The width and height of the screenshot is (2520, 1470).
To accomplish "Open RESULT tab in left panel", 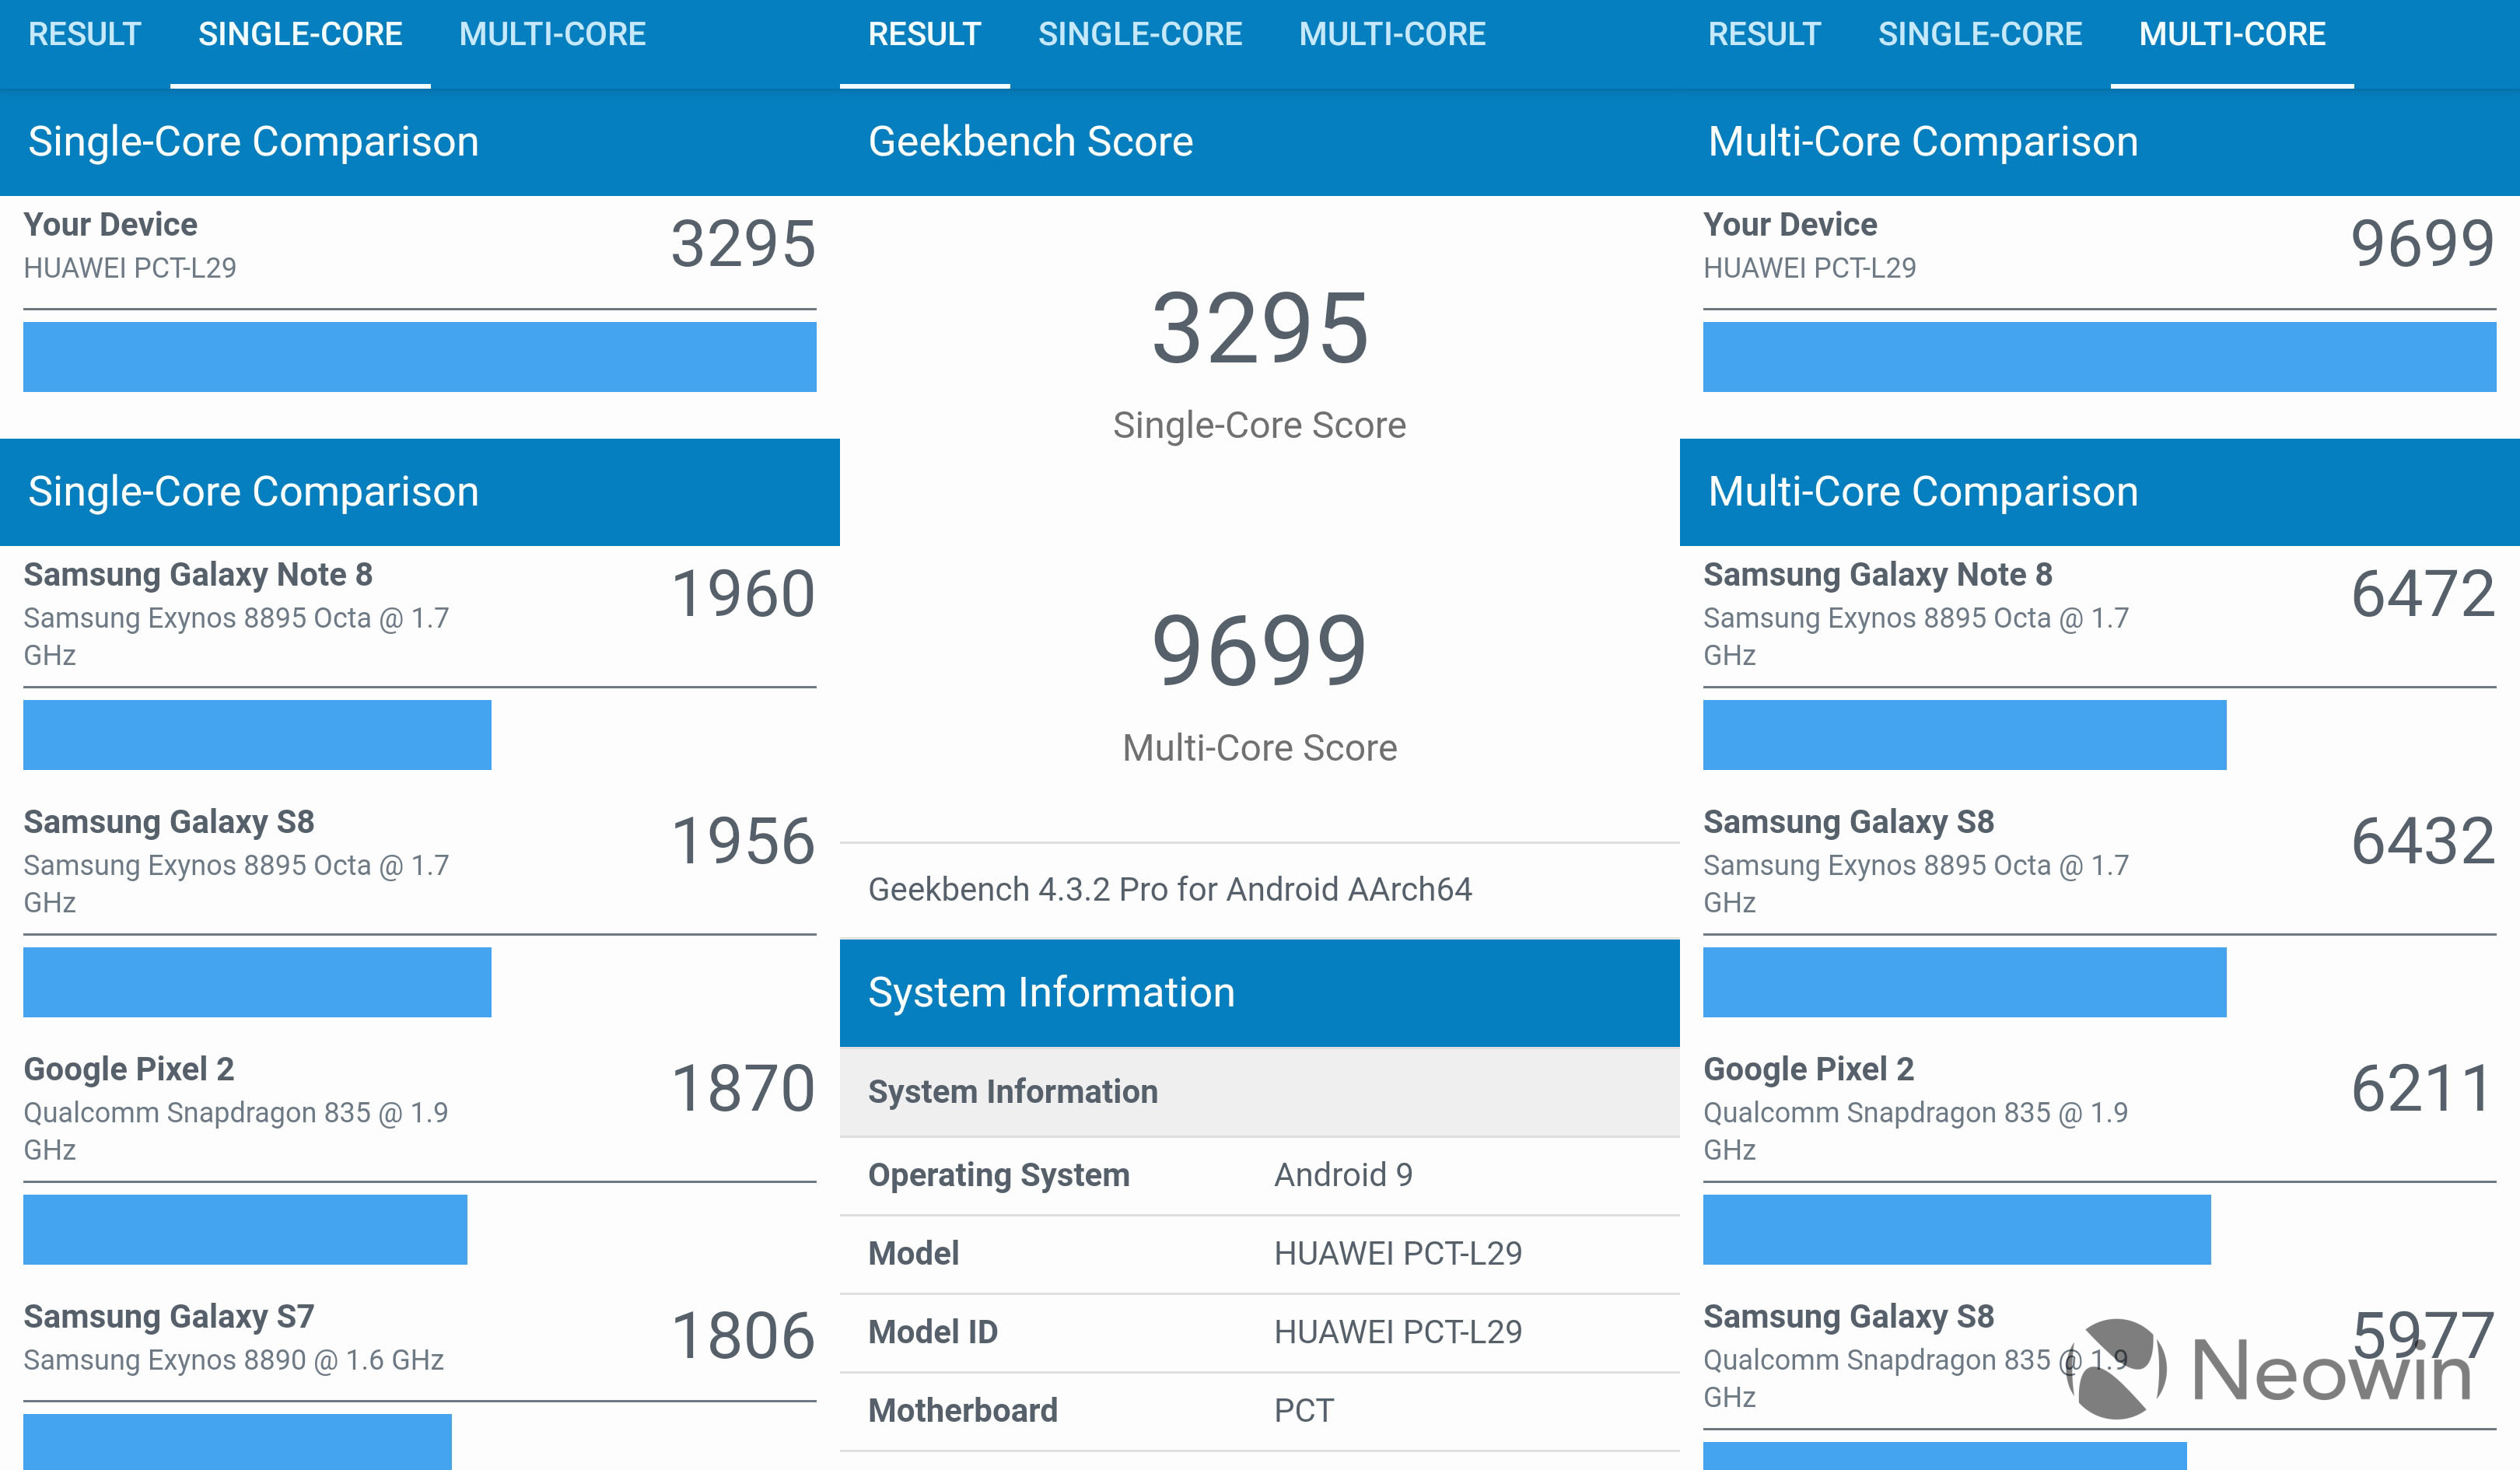I will click(85, 35).
